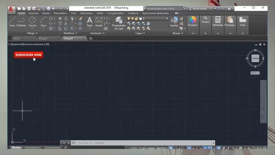275x155 pixels.
Task: Select the Polilínea tool
Action: 21,22
